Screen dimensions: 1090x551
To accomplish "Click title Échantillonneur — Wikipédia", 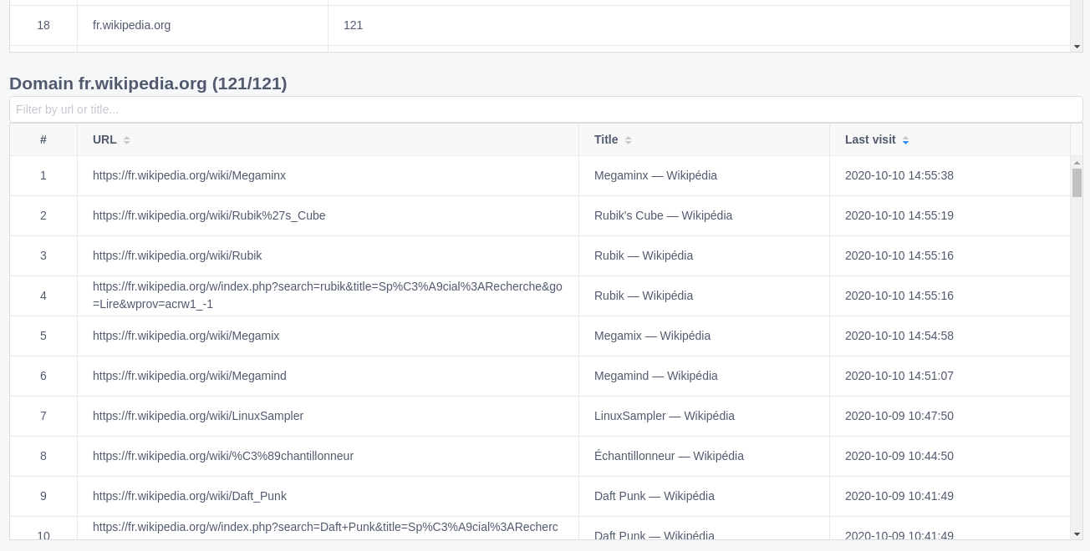I will tap(669, 456).
